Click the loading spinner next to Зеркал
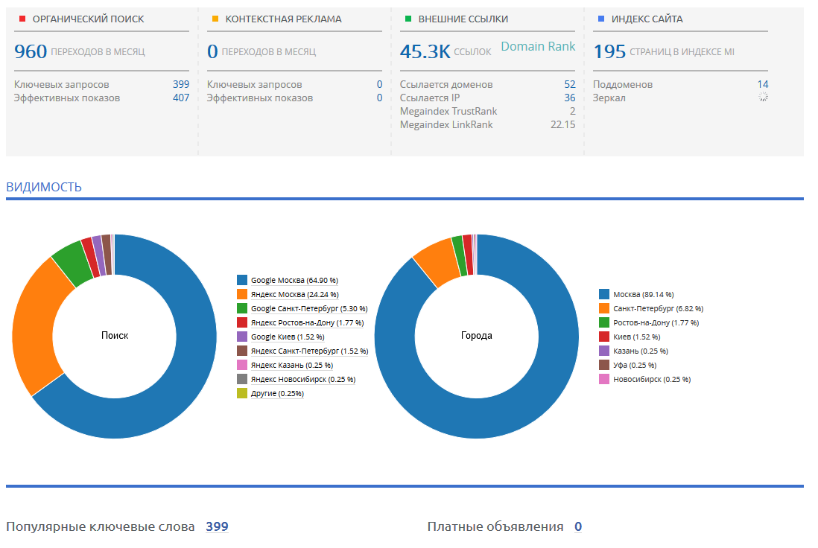Screen dimensions: 818x548 pyautogui.click(x=763, y=97)
